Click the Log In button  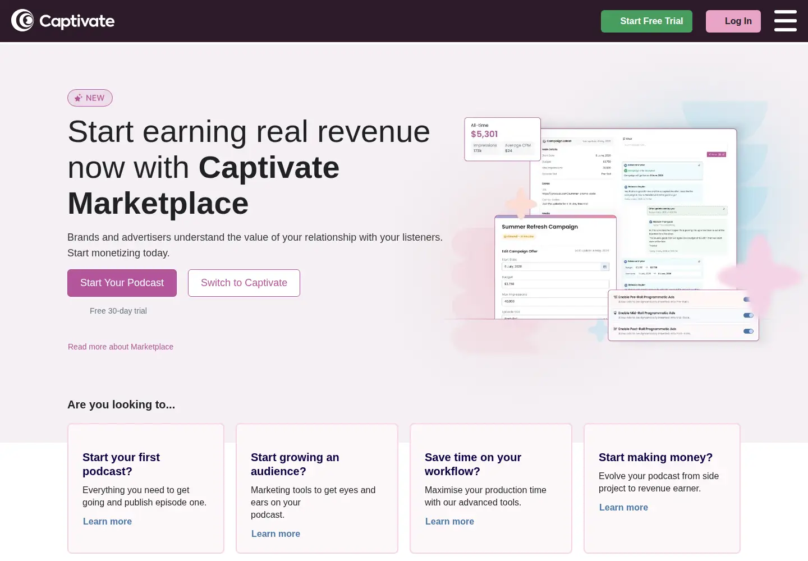pyautogui.click(x=733, y=21)
